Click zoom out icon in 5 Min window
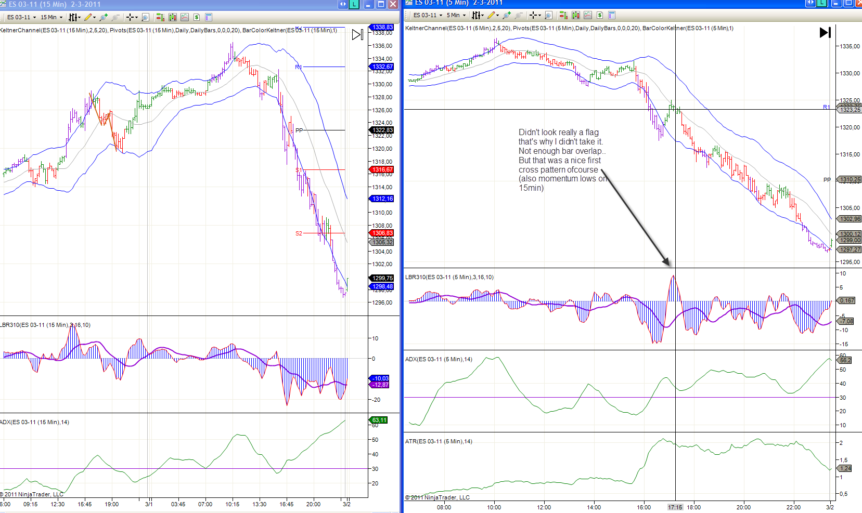This screenshot has width=862, height=513. (x=519, y=15)
